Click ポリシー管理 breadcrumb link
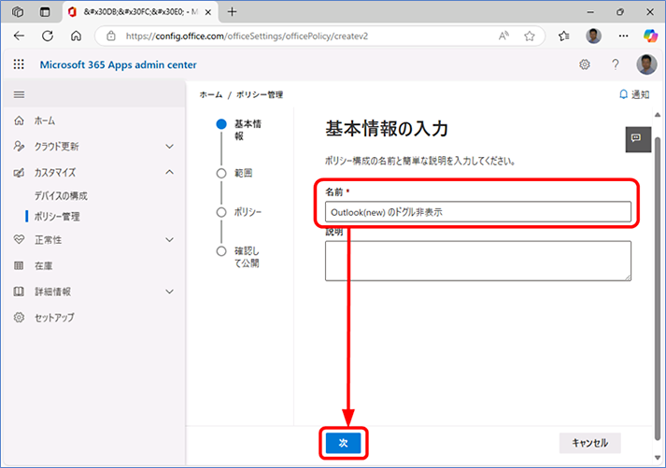666x468 pixels. pos(260,94)
